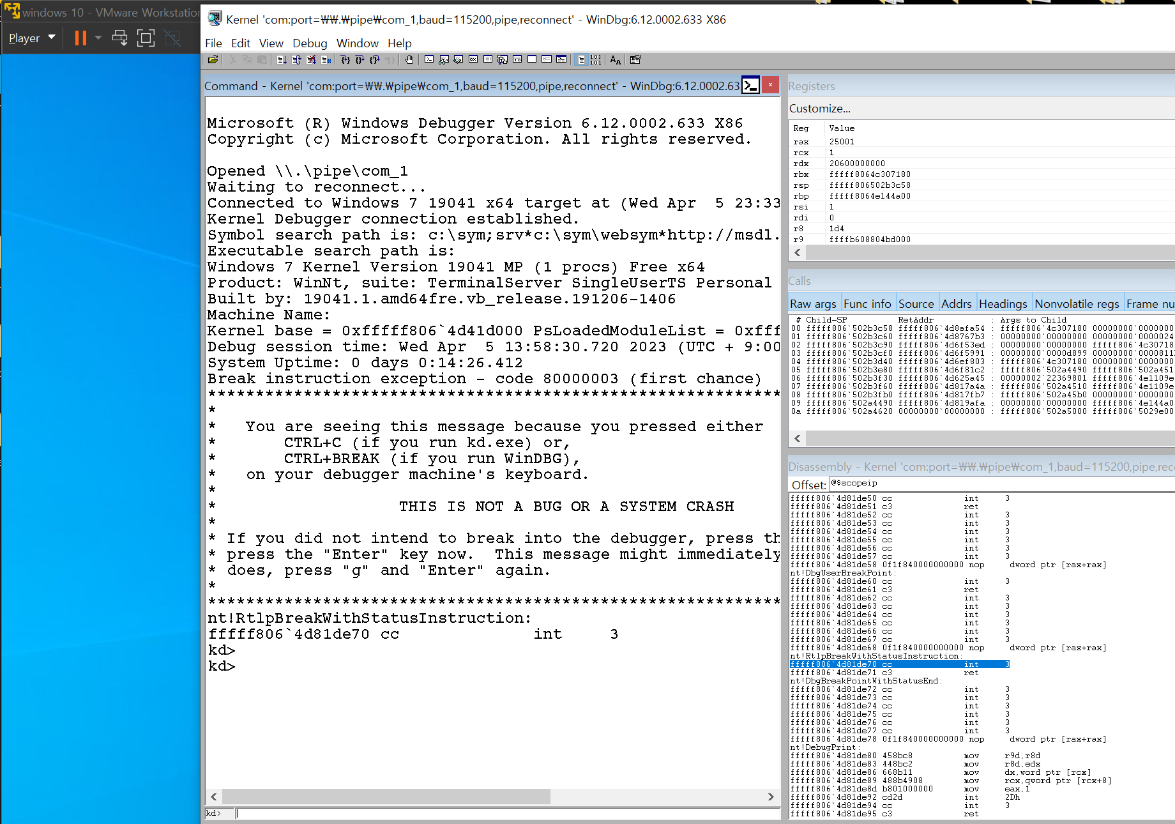
Task: Open the Edit menu
Action: point(241,43)
